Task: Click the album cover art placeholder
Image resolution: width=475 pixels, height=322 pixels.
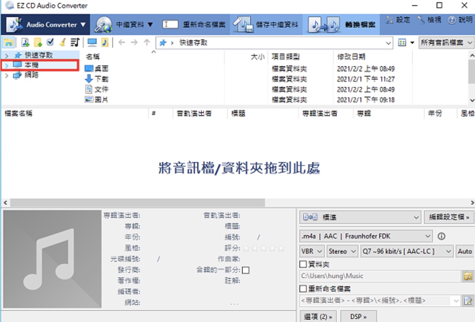Action: [x=52, y=259]
